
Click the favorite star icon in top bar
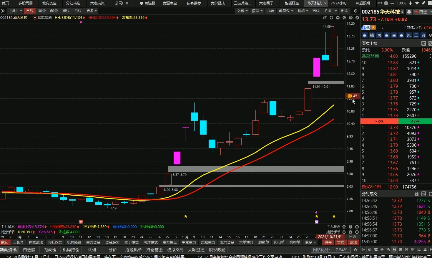(x=417, y=3)
